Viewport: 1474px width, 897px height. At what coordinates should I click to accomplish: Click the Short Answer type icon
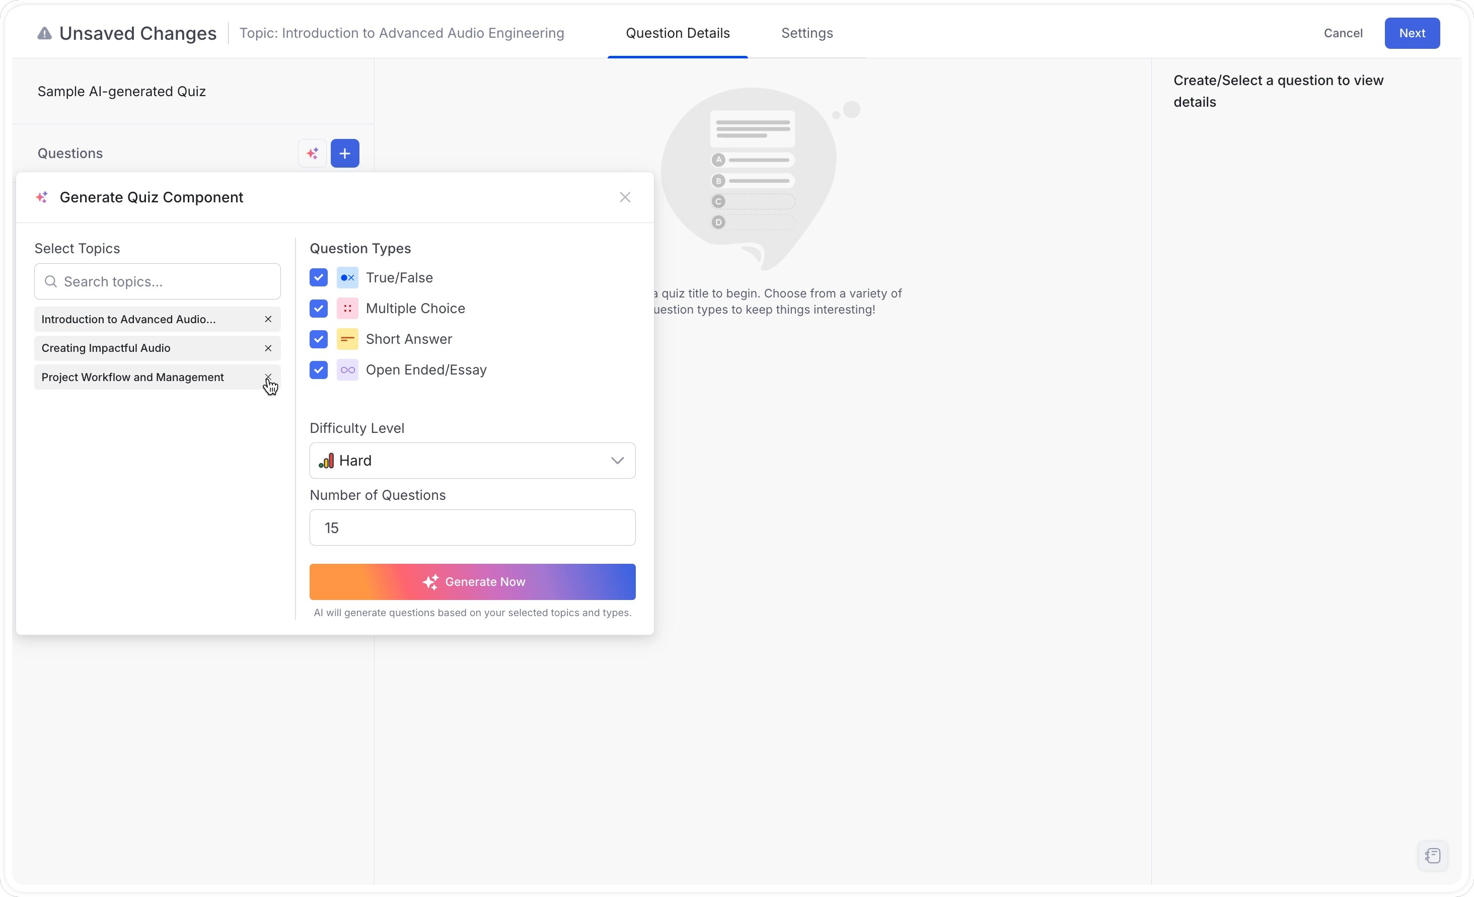(x=347, y=339)
